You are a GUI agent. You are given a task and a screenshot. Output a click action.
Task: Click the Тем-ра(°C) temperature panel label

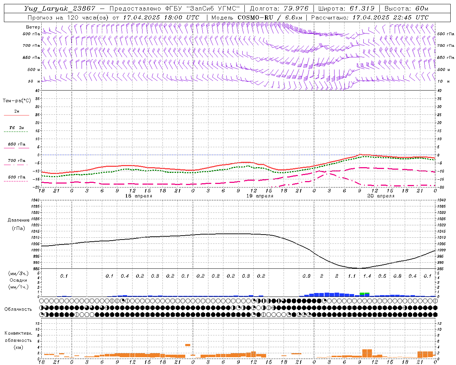point(17,101)
